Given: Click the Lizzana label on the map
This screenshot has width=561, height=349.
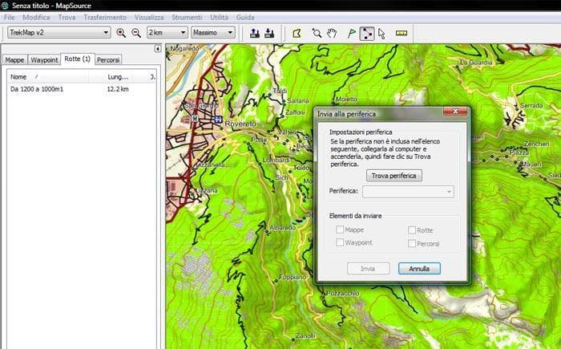Looking at the screenshot, I should [207, 191].
